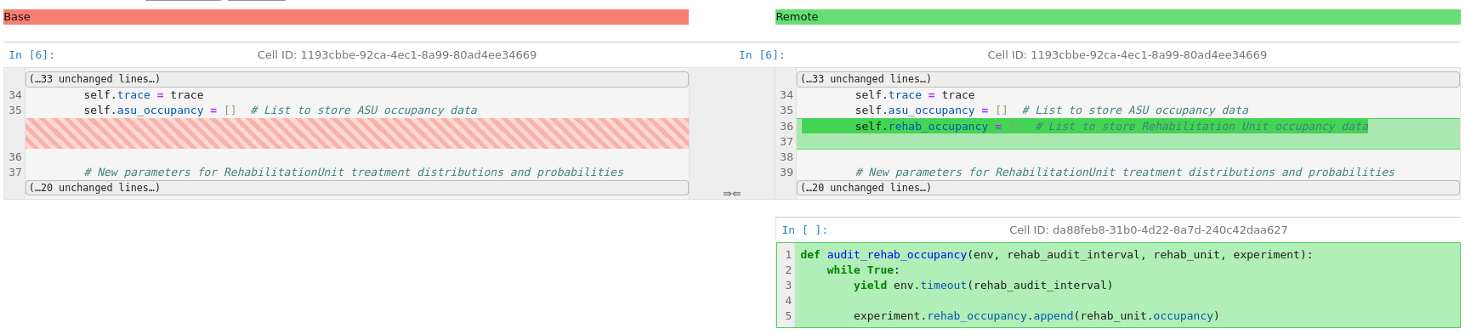Click the red Base header bar
The height and width of the screenshot is (334, 1465).
point(345,17)
